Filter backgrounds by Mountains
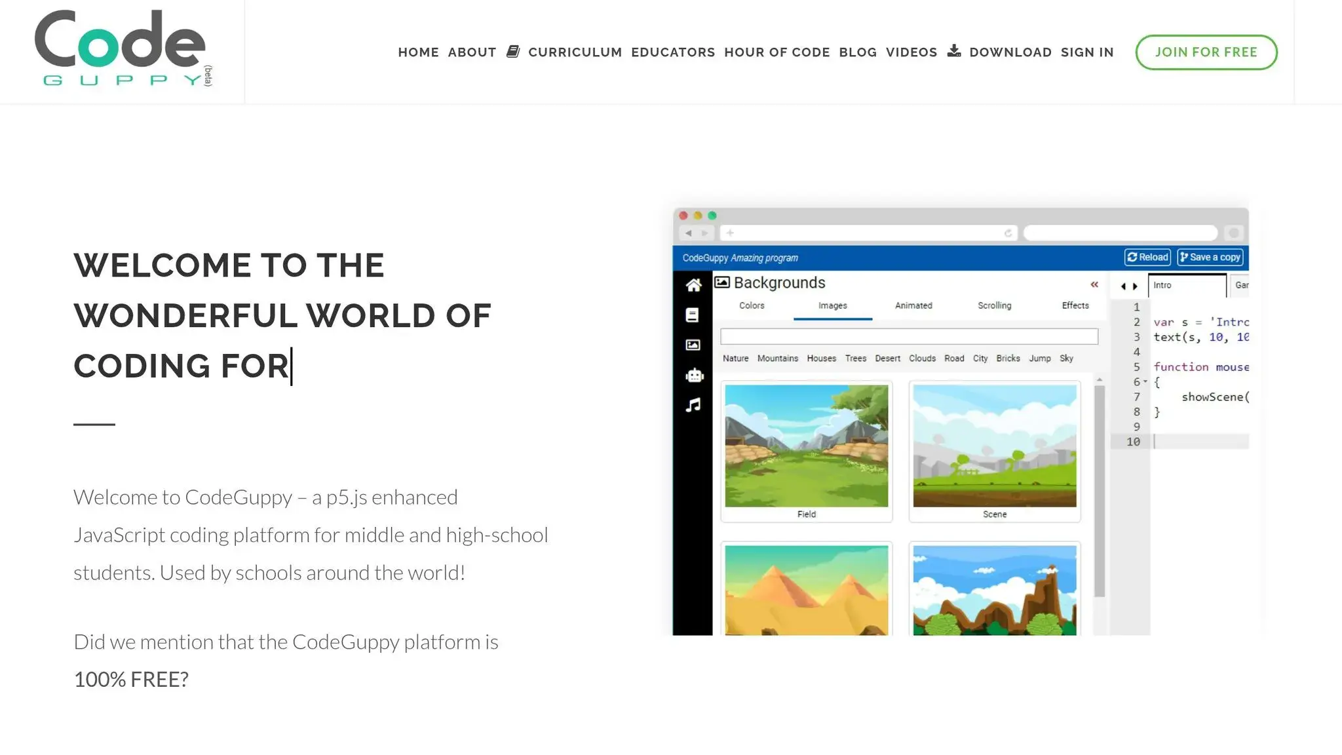This screenshot has height=755, width=1342. (778, 358)
